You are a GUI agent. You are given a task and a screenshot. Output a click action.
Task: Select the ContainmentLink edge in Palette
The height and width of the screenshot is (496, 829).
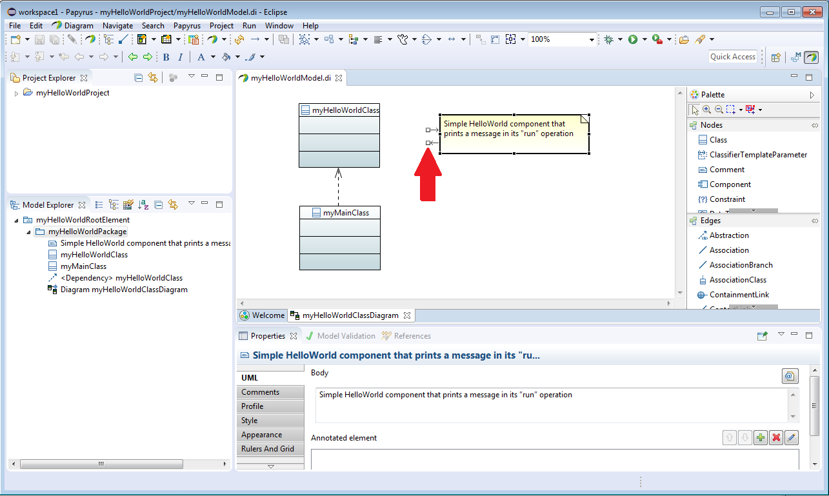click(x=734, y=295)
